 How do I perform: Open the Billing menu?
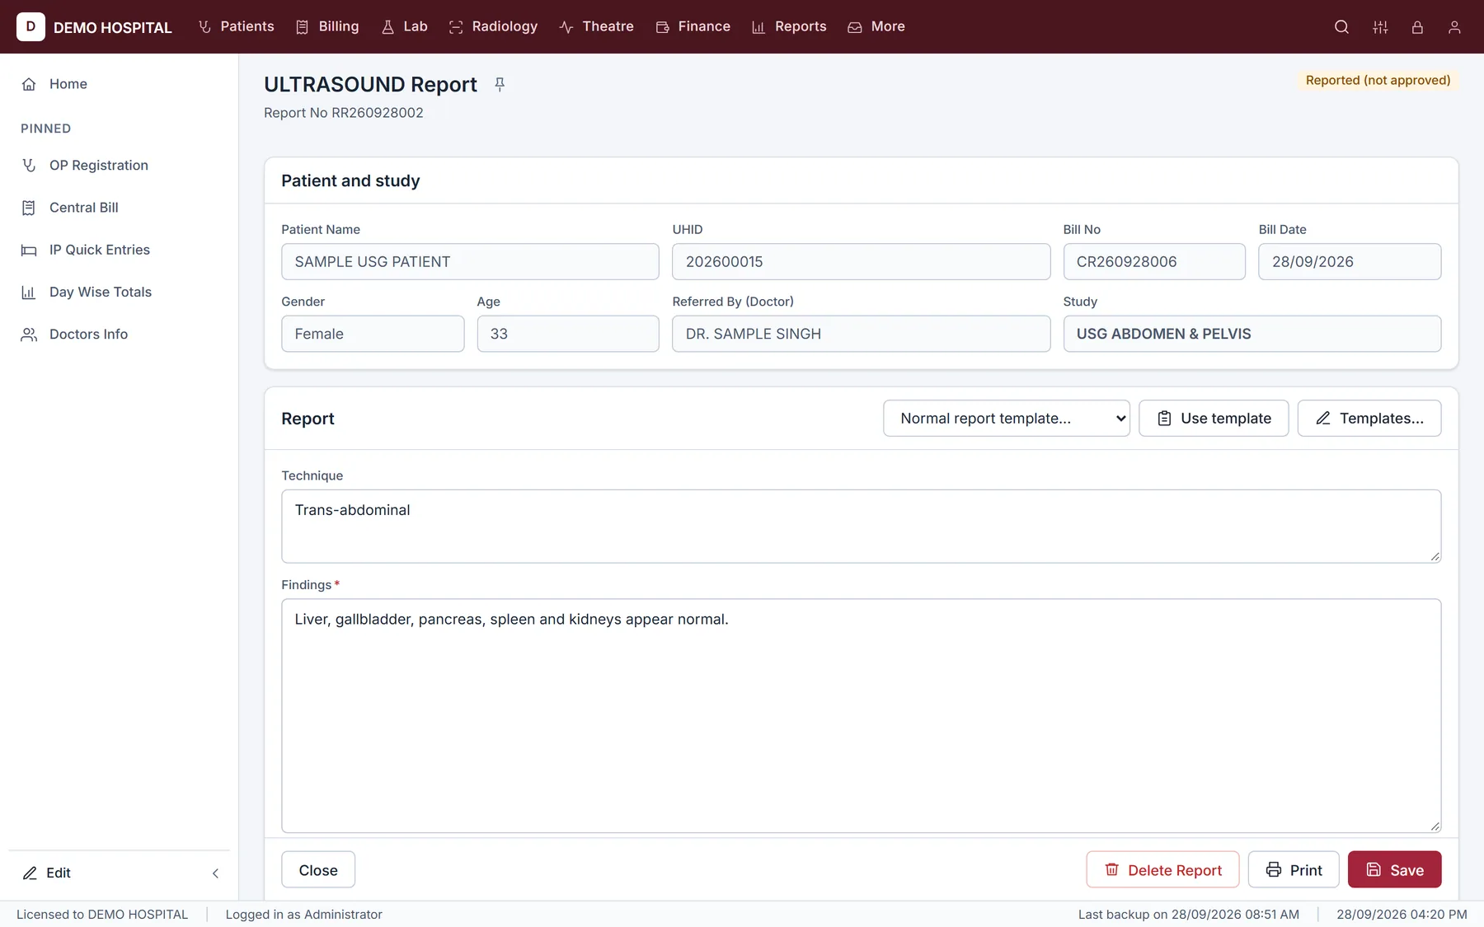(328, 26)
